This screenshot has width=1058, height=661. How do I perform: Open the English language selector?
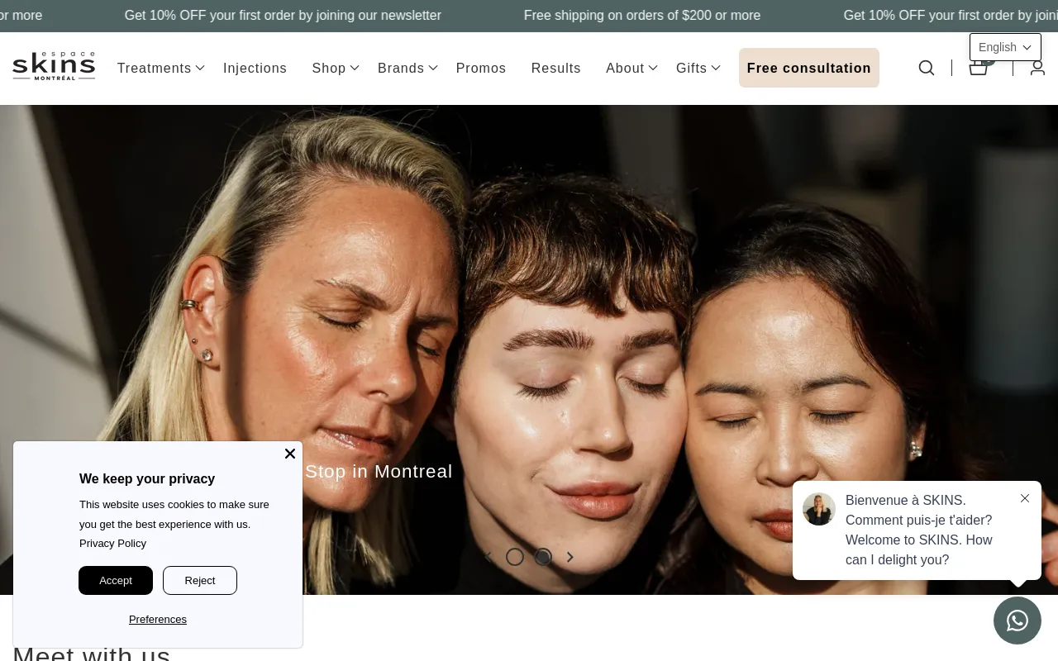click(x=1004, y=47)
